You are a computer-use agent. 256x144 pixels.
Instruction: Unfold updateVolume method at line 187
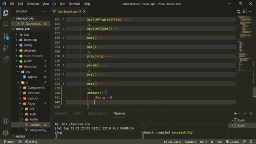point(63,28)
